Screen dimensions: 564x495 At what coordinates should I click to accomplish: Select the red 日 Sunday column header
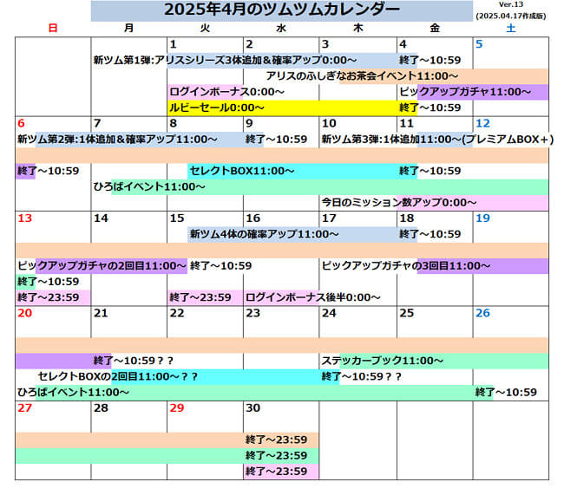53,29
